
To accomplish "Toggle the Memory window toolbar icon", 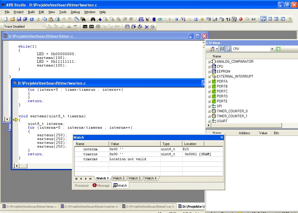I will click(x=276, y=19).
